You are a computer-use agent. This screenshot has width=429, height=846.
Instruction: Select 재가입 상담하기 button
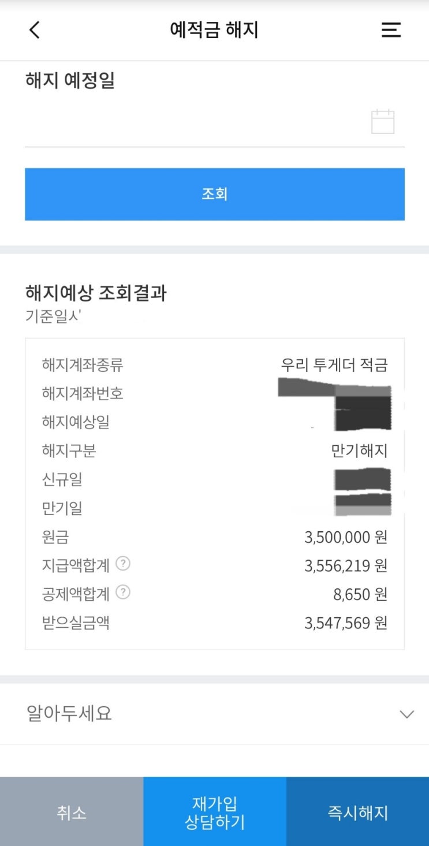pyautogui.click(x=215, y=813)
